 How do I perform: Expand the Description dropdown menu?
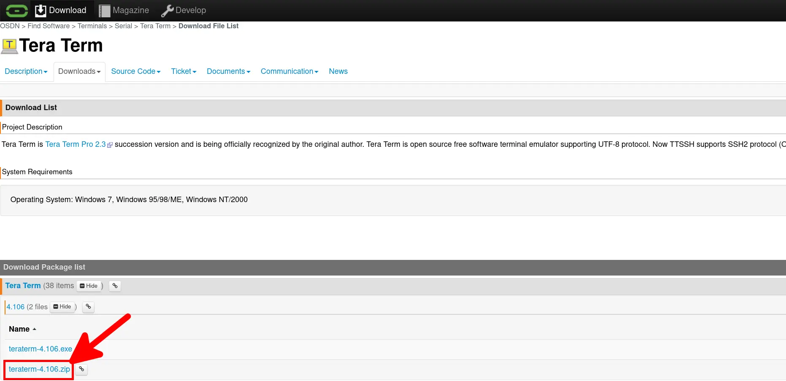(26, 71)
